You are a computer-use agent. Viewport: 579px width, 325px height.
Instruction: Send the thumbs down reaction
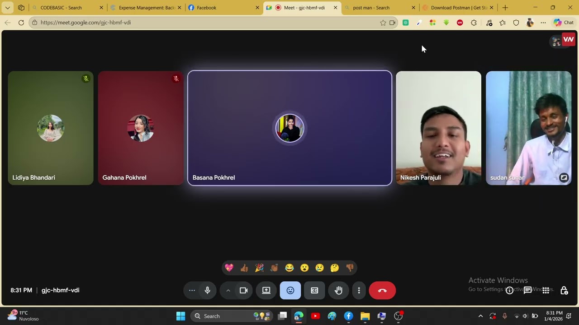coord(350,268)
